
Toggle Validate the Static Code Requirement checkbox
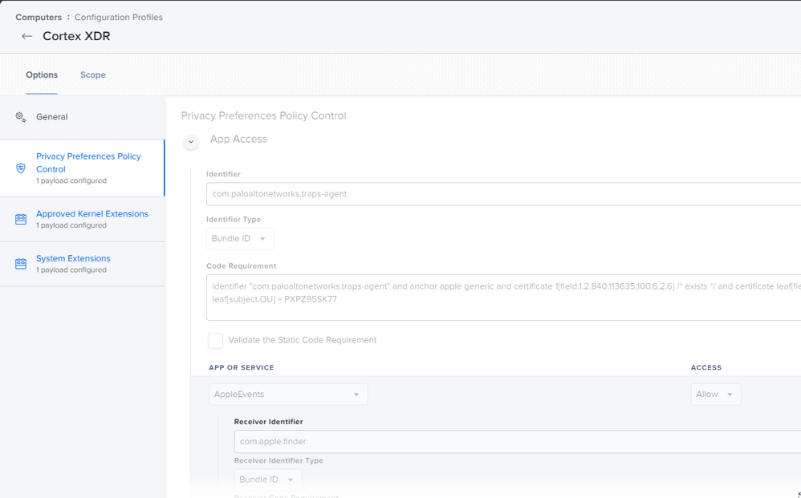215,340
